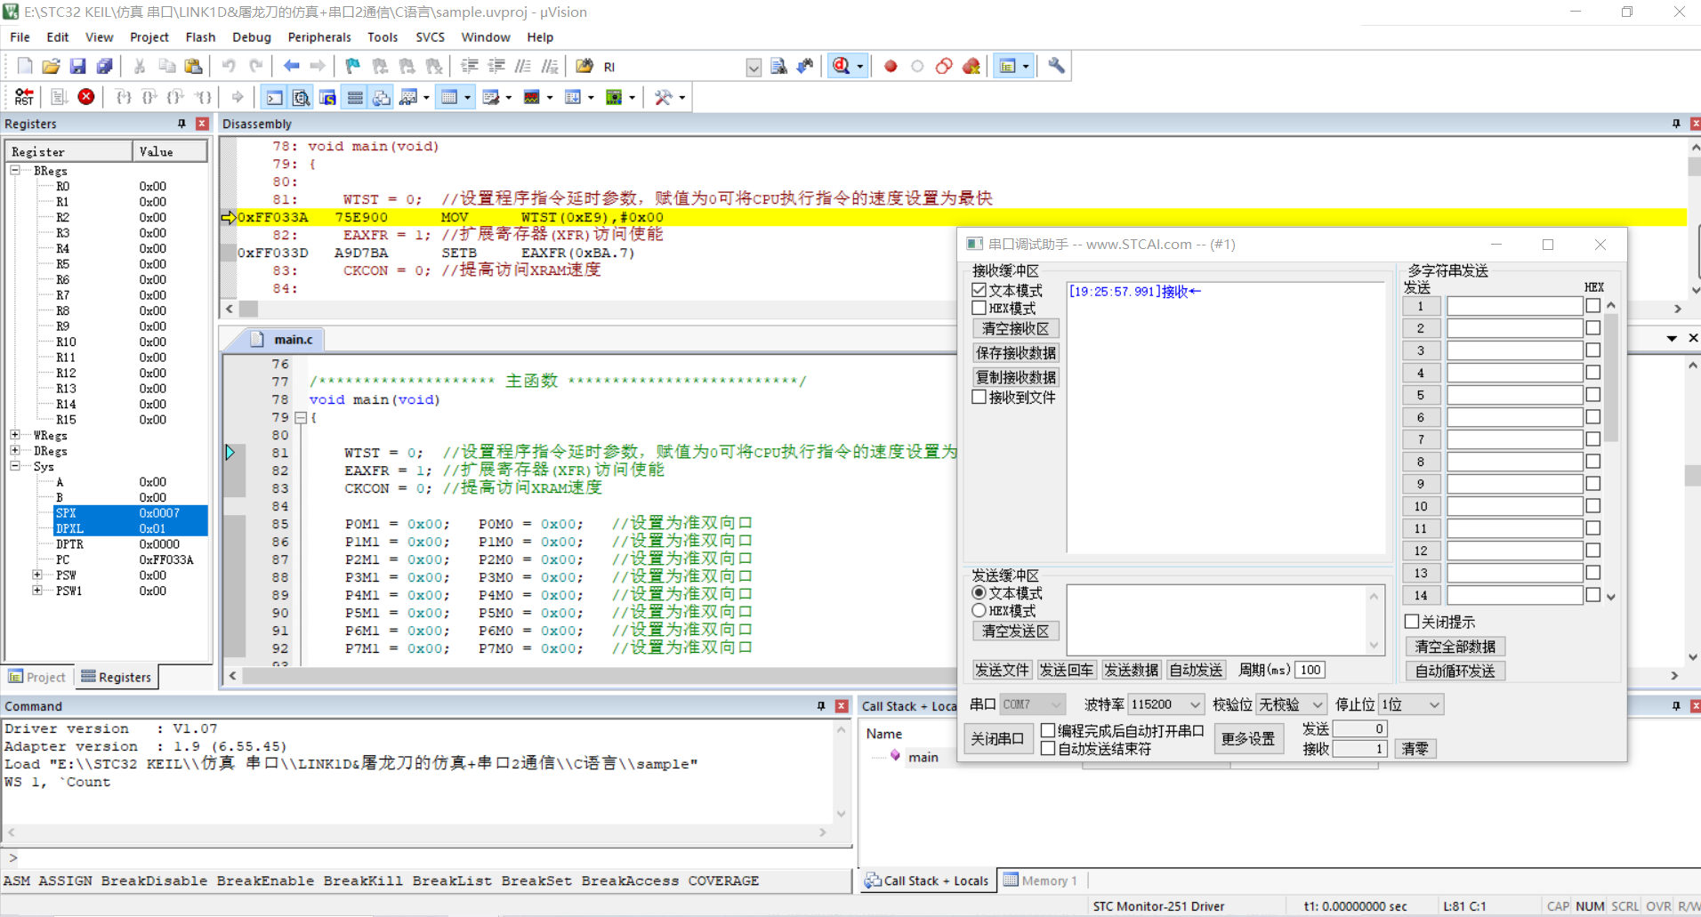This screenshot has height=917, width=1701.
Task: Open a file with the folder icon
Action: [52, 66]
